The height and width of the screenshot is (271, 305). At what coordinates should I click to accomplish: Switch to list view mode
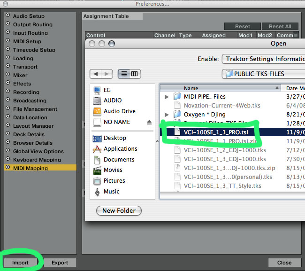pyautogui.click(x=124, y=74)
